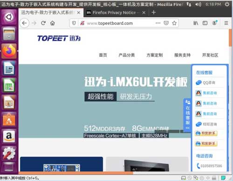Show the sidebar via toolbar icon
Screen dimensions: 233x181
205,23
